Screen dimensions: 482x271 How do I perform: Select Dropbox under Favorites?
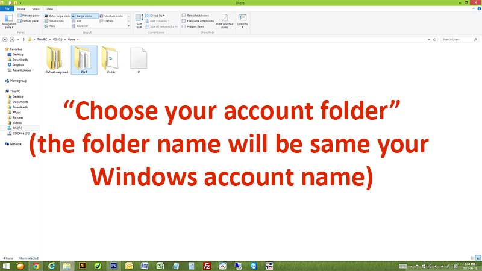tap(16, 65)
